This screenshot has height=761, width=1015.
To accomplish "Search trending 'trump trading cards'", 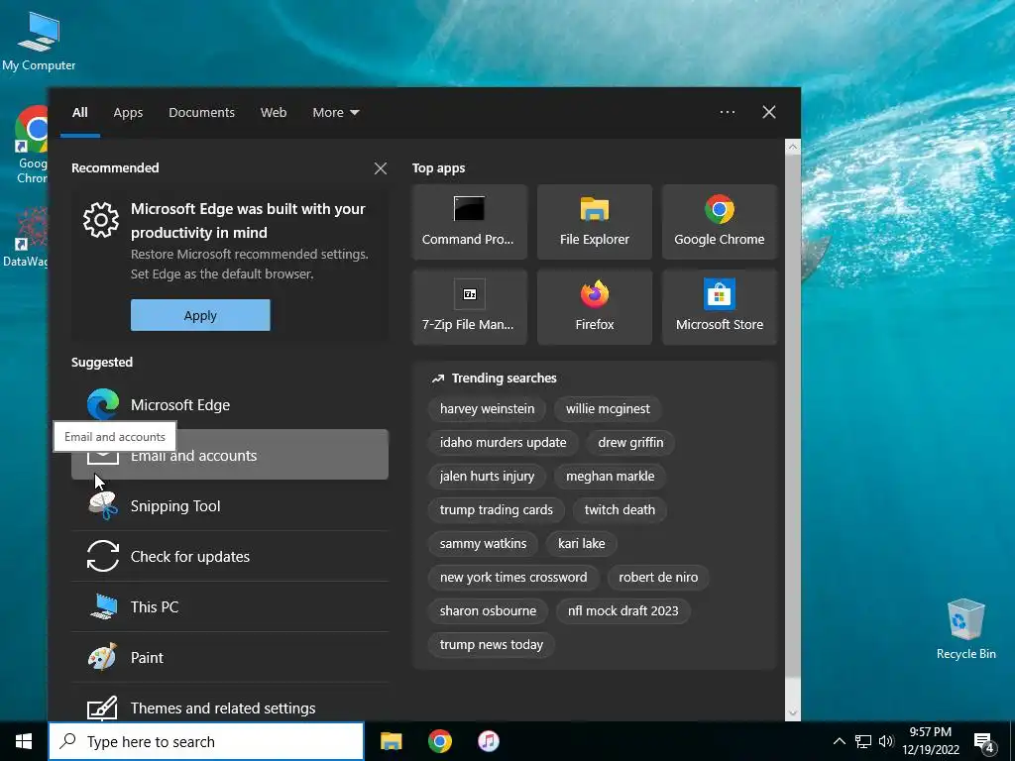I will (x=497, y=509).
